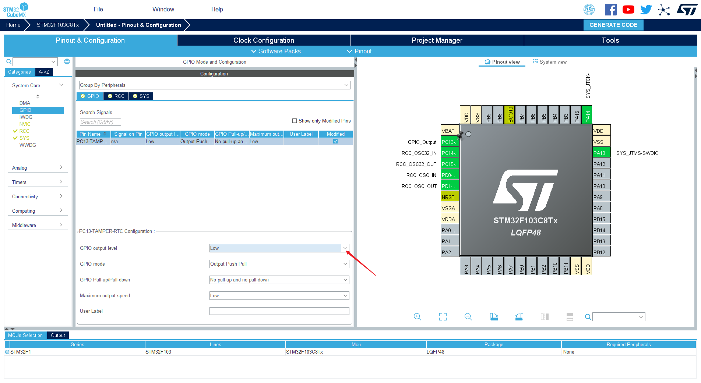Expand the Pinout dropdown menu

359,51
